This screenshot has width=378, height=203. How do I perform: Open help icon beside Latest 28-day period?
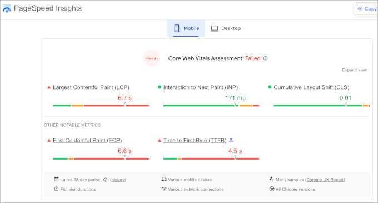point(105,180)
